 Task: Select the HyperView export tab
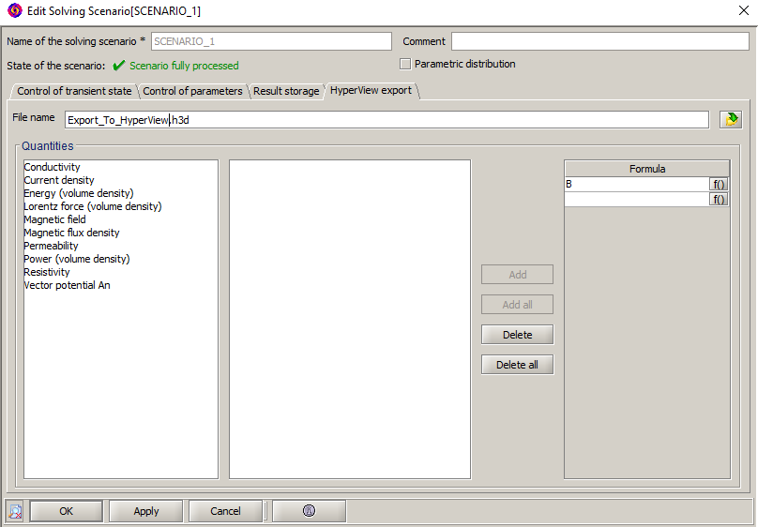(371, 90)
